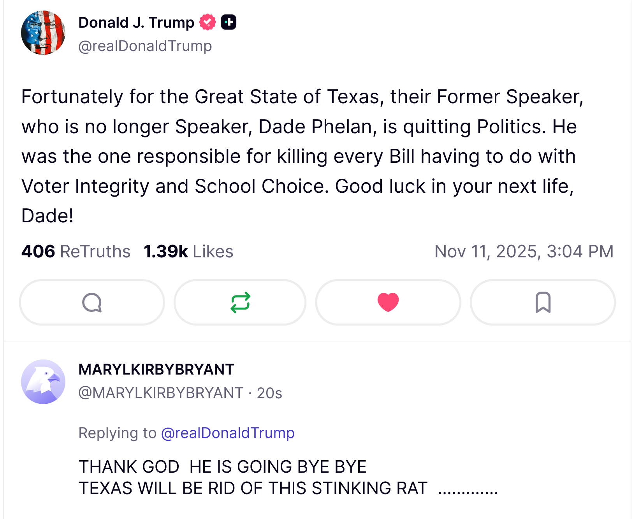Follow the blue @realDonaldTrump mention link
Viewport: 640px width, 519px height.
(x=228, y=433)
